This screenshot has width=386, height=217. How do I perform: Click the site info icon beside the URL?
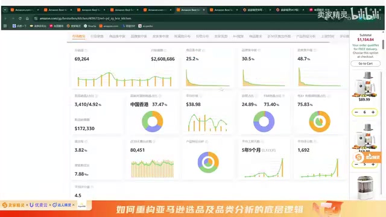pyautogui.click(x=36, y=19)
